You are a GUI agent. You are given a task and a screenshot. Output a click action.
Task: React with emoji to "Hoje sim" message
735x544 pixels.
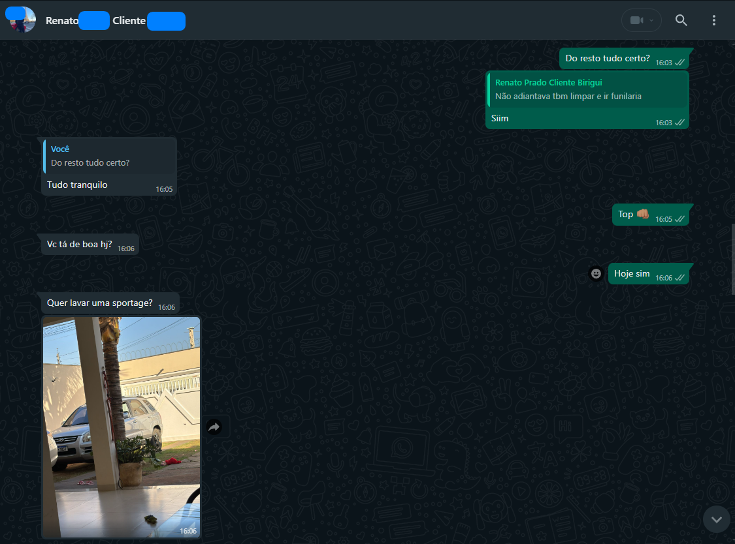(x=596, y=274)
